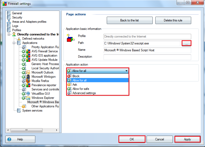Click the gear icon beside Priority Application Rules
The height and width of the screenshot is (147, 205).
(x=24, y=47)
